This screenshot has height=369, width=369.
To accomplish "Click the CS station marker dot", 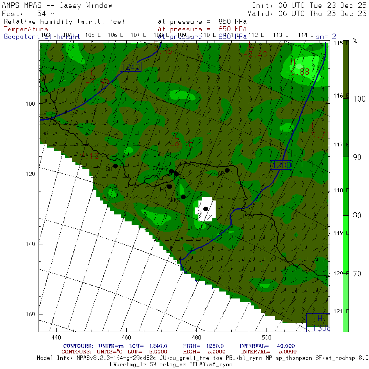I will (x=176, y=174).
